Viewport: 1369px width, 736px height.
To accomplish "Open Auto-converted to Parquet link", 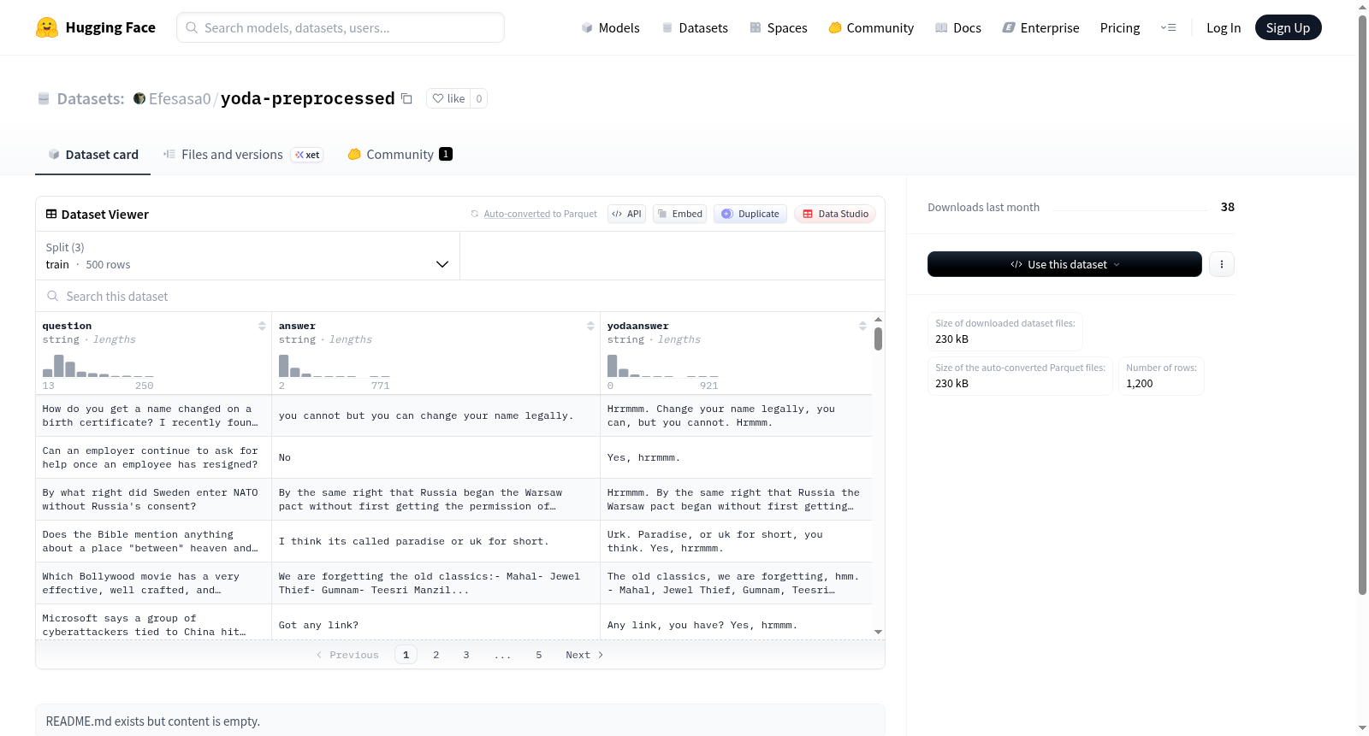I will pos(540,214).
